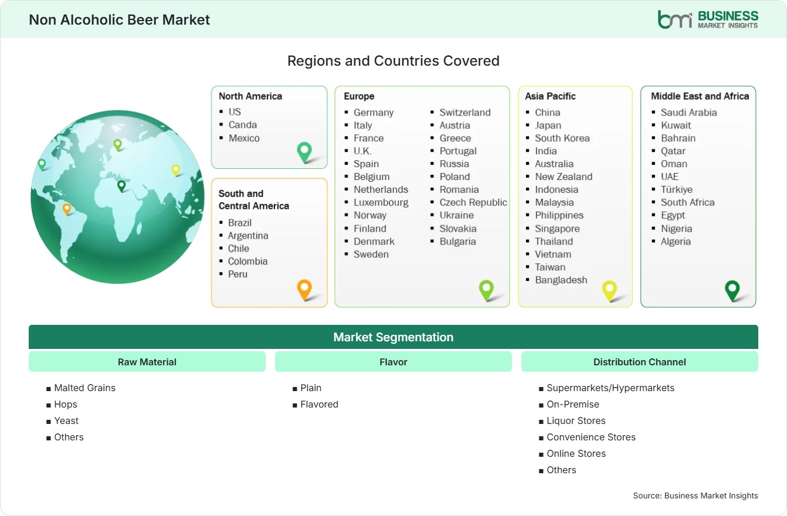Click the Business Market Insights logo
Screen dimensions: 787x516
(x=708, y=19)
